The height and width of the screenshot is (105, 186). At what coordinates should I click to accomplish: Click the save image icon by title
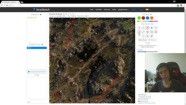coord(73,14)
